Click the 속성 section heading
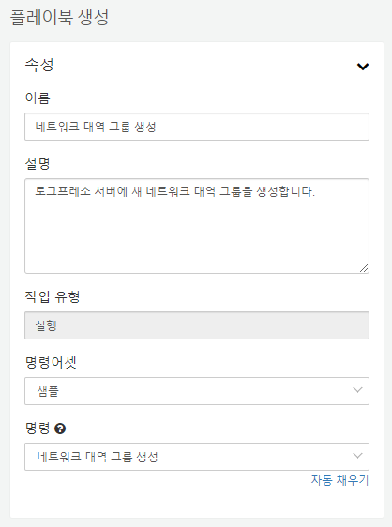 click(39, 65)
